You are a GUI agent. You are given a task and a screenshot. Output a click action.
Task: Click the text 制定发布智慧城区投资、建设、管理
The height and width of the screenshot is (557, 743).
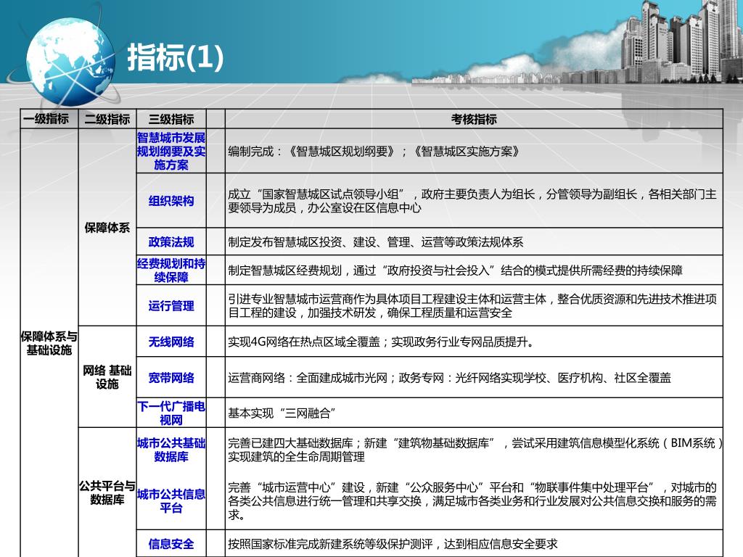375,242
